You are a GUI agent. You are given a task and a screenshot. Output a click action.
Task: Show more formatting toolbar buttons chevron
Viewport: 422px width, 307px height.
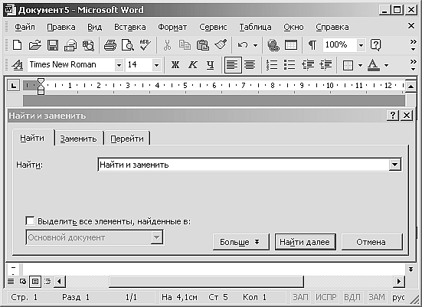click(413, 65)
